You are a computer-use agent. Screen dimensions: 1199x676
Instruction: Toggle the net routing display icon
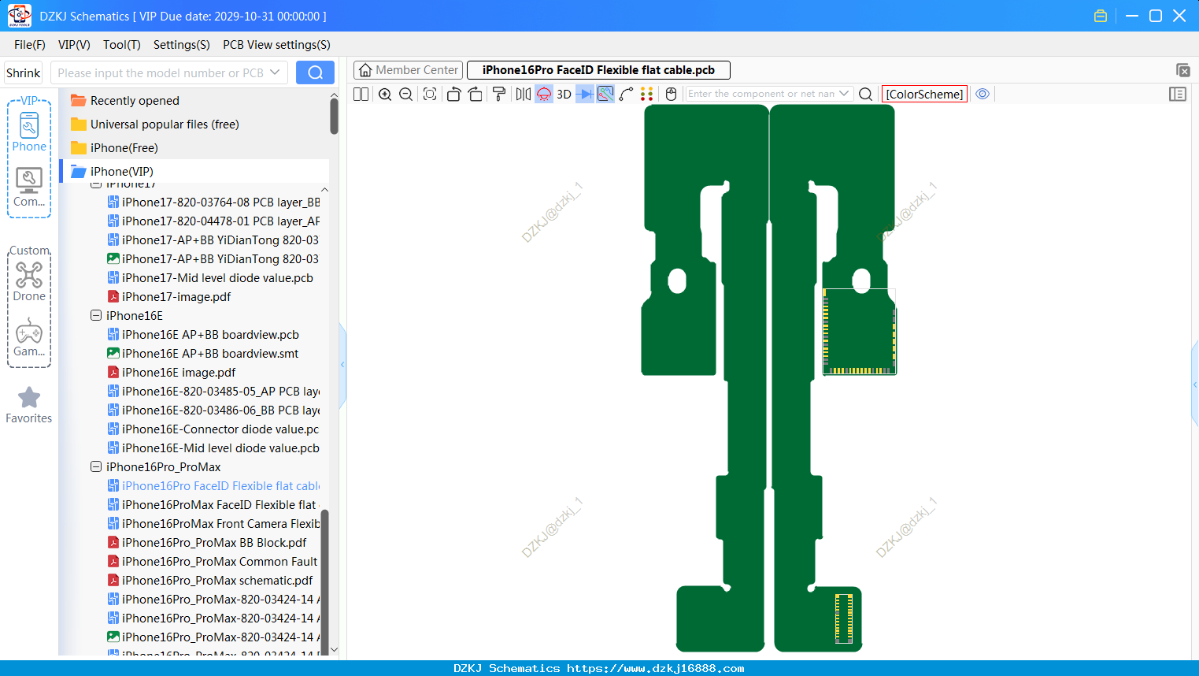605,94
